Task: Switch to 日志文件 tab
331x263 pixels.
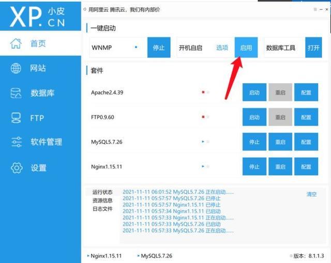Action: (102, 209)
